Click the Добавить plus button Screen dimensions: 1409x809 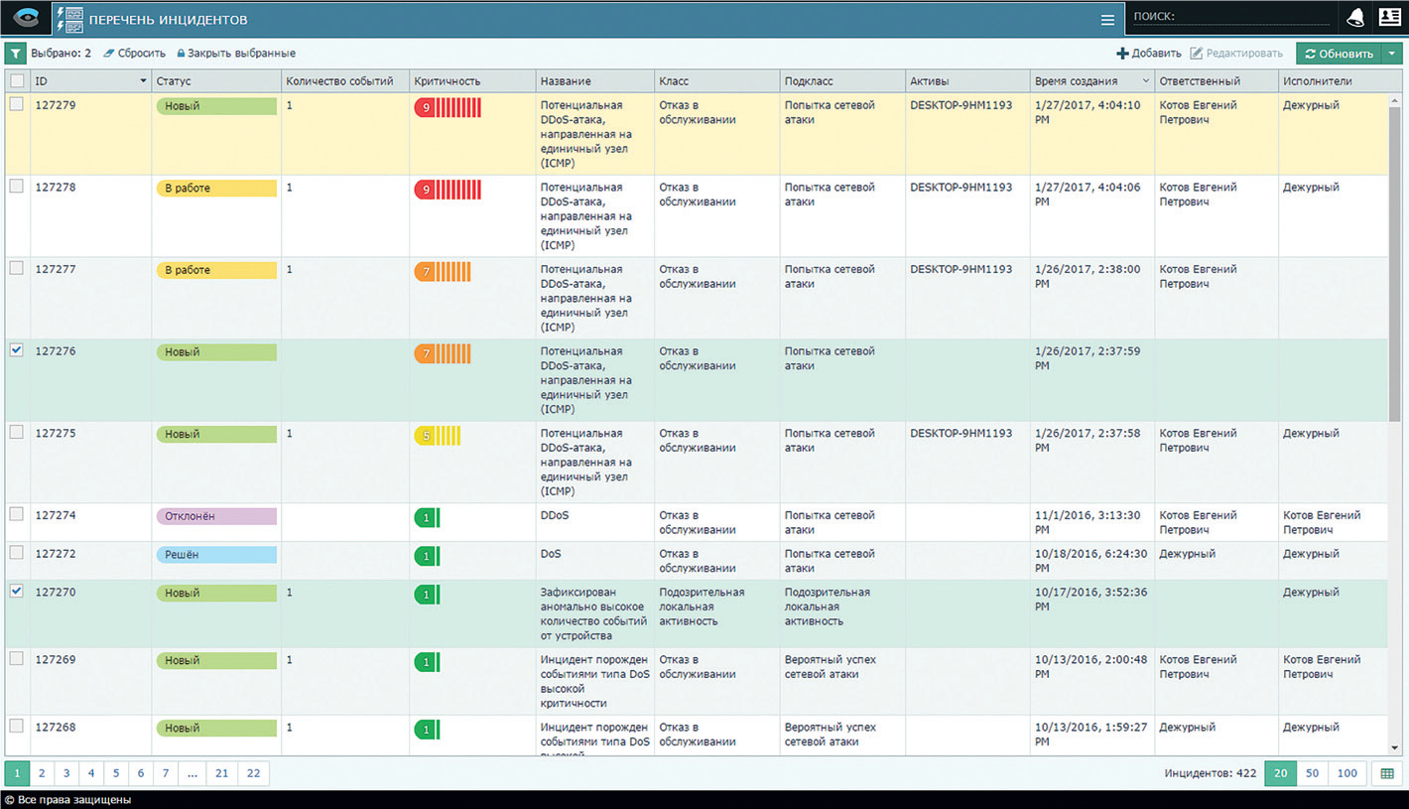click(1148, 54)
